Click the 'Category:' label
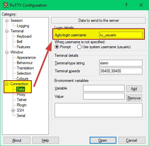Viewport: 149px width, 146px height. [x=9, y=14]
